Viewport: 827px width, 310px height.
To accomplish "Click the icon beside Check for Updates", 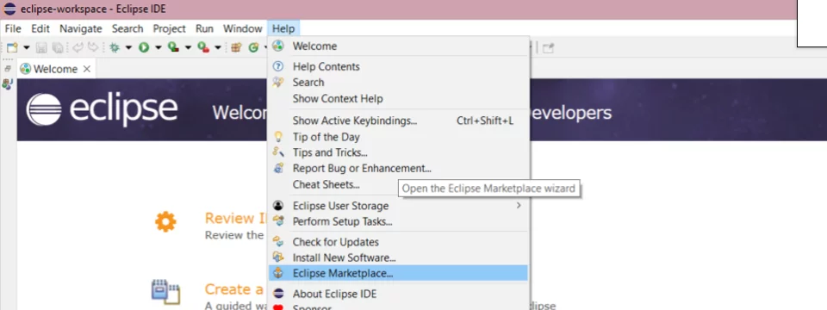I will pos(278,241).
